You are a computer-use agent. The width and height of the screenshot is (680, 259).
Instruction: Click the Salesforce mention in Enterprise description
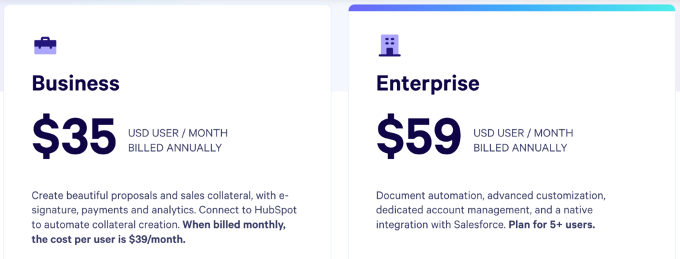pyautogui.click(x=481, y=225)
